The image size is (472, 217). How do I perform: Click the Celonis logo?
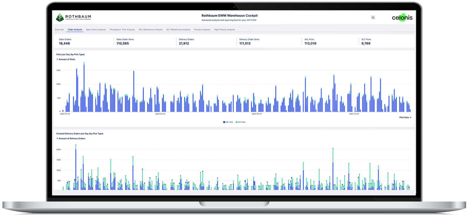[x=402, y=17]
